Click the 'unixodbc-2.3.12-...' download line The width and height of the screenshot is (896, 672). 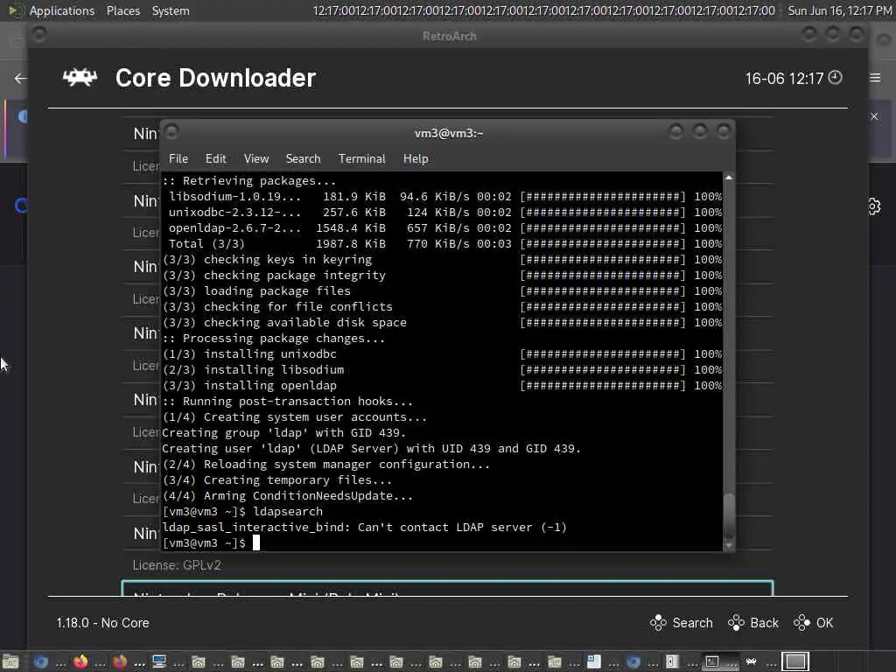click(x=445, y=212)
